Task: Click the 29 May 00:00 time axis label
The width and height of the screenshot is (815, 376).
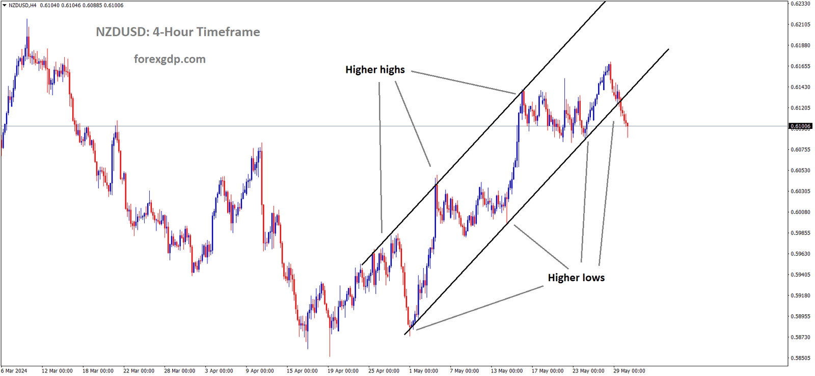Action: 629,370
